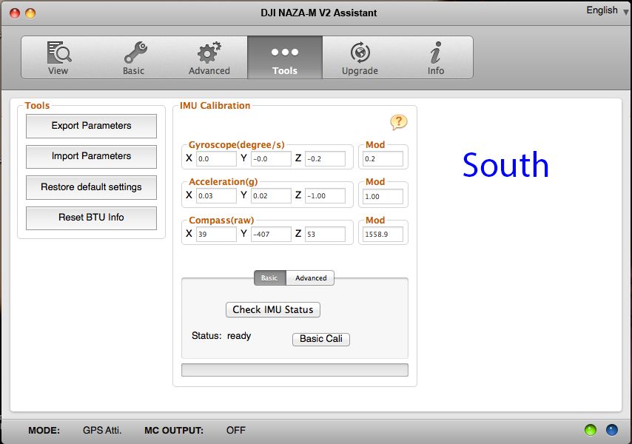Switch to the Basic calibration tab
The width and height of the screenshot is (632, 444).
269,278
